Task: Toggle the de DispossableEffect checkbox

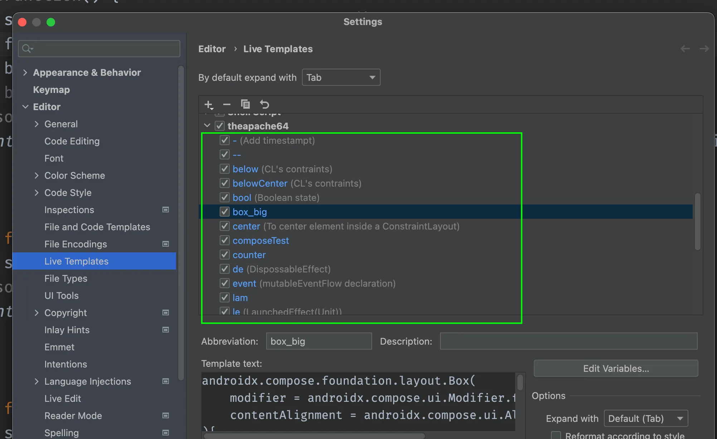Action: (x=225, y=269)
